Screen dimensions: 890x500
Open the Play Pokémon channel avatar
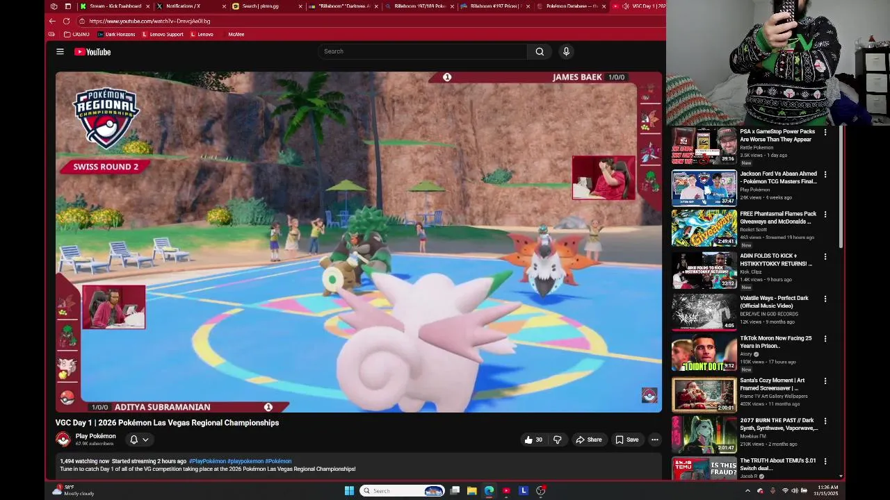pyautogui.click(x=63, y=439)
